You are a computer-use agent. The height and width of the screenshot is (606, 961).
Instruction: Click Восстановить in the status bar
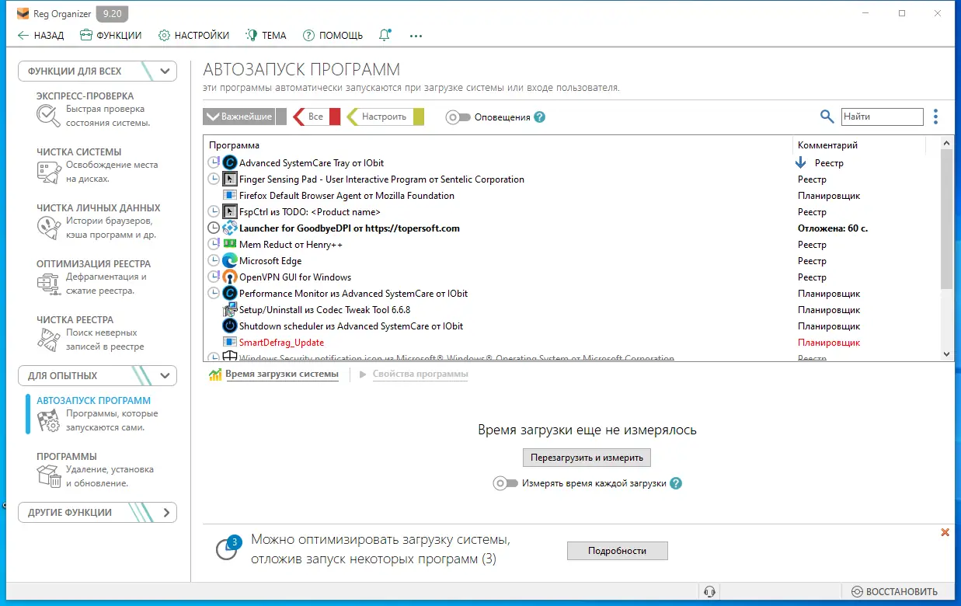pos(895,591)
